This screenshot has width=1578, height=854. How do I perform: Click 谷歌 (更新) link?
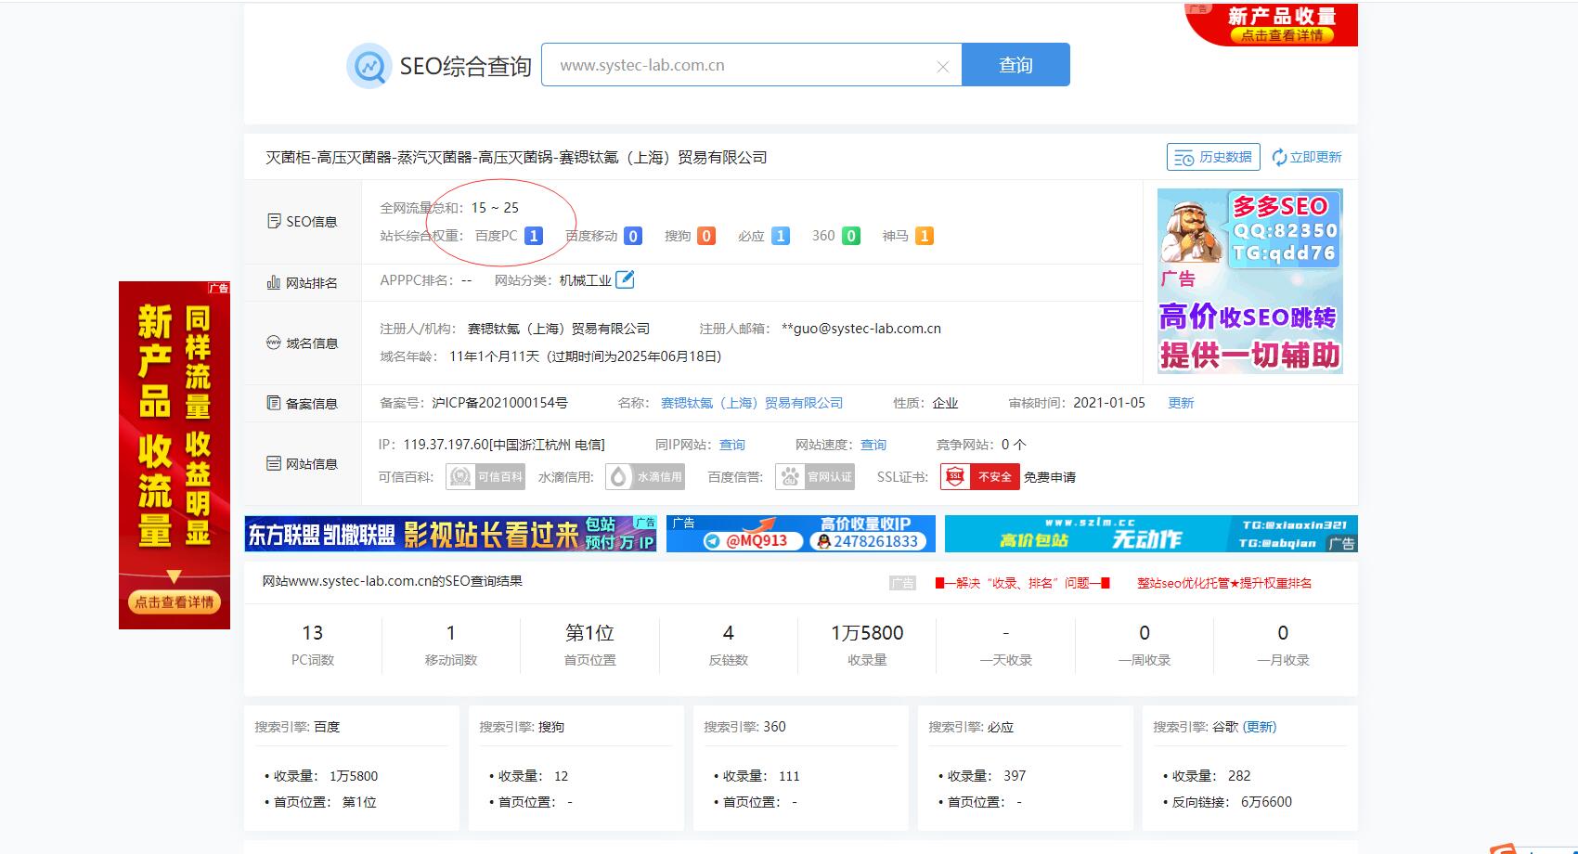pyautogui.click(x=1260, y=727)
